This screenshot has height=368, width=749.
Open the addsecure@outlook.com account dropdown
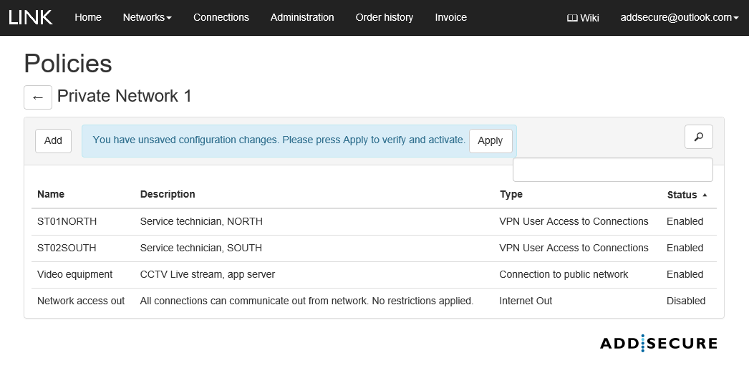679,18
